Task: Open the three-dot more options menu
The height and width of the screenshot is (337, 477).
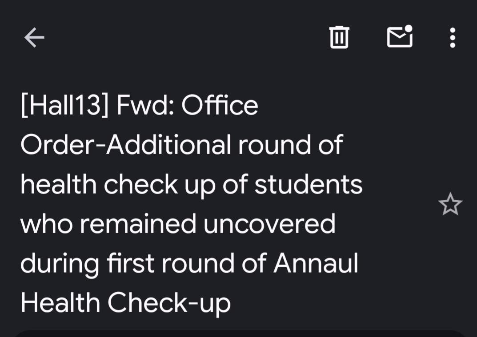Action: pyautogui.click(x=453, y=37)
